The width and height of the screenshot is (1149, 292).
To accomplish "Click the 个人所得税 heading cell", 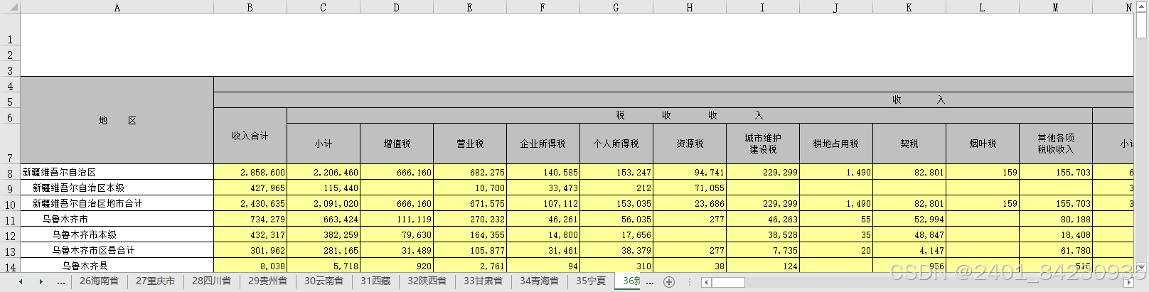I will (x=616, y=144).
